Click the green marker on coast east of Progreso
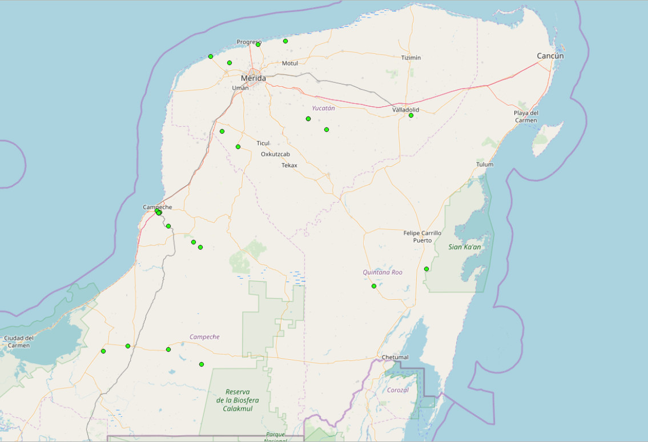The height and width of the screenshot is (442, 648). pyautogui.click(x=285, y=41)
